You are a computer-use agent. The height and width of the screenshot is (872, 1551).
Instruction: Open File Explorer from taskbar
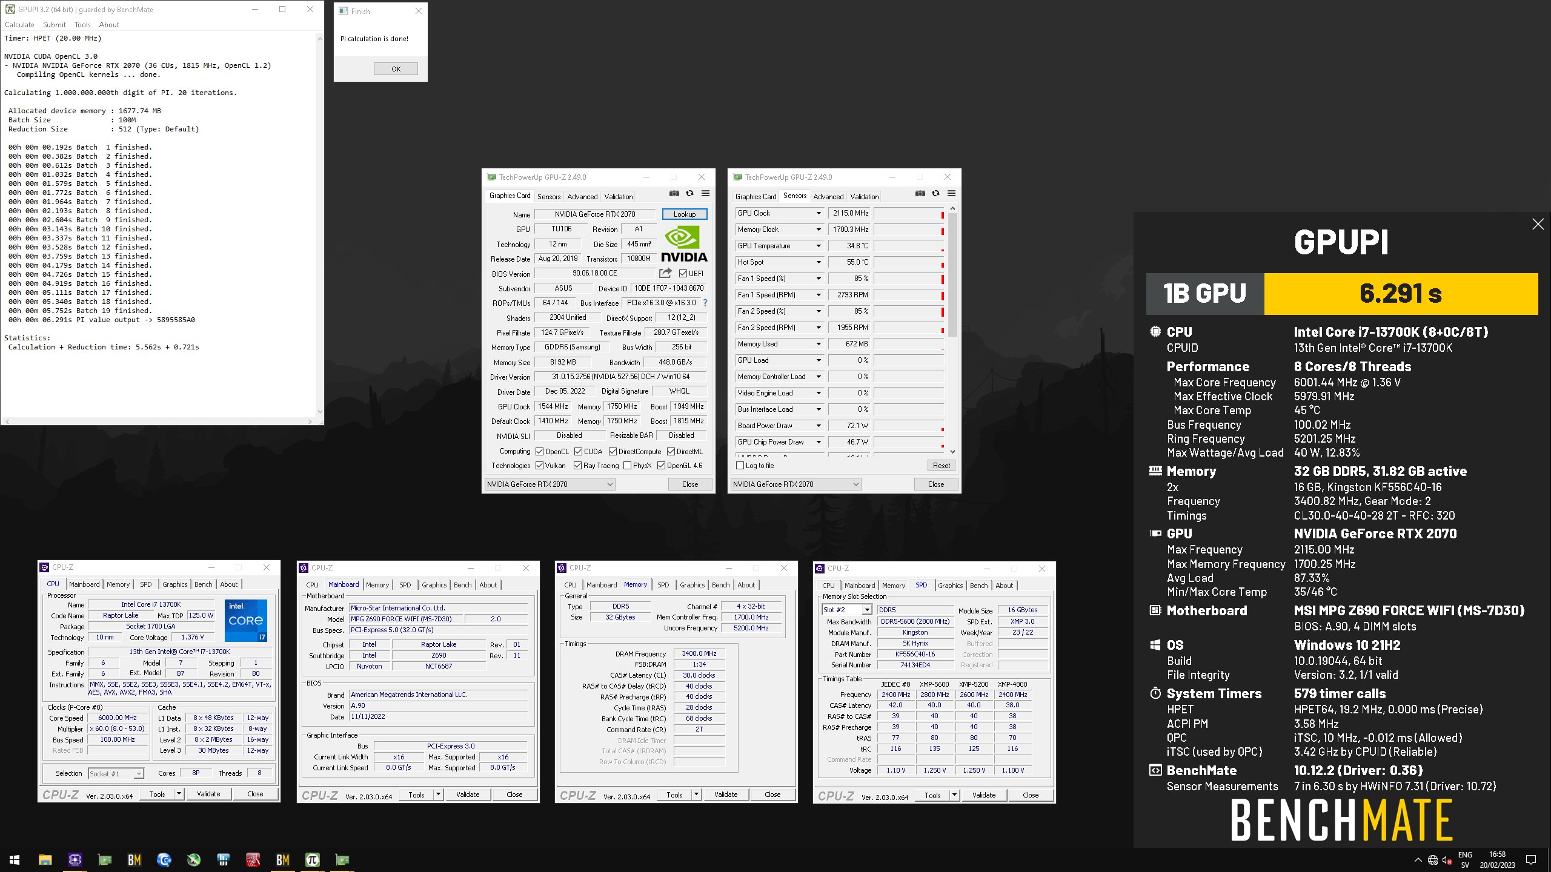click(45, 860)
